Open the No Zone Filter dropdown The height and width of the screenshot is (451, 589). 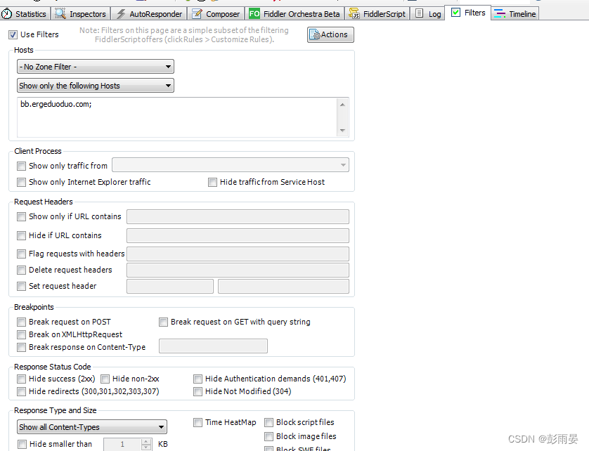(96, 67)
